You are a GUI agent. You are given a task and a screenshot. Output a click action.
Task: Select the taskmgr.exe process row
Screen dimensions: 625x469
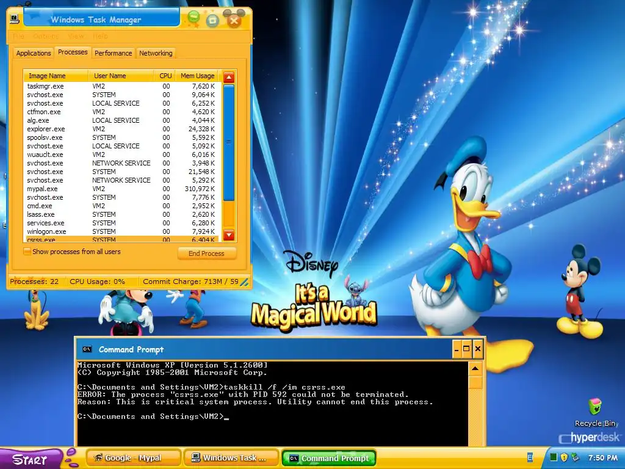pyautogui.click(x=121, y=86)
